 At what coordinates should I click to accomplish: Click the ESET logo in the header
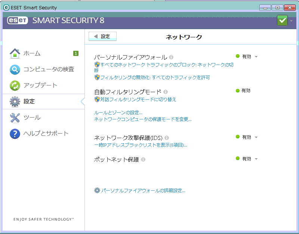pos(18,21)
